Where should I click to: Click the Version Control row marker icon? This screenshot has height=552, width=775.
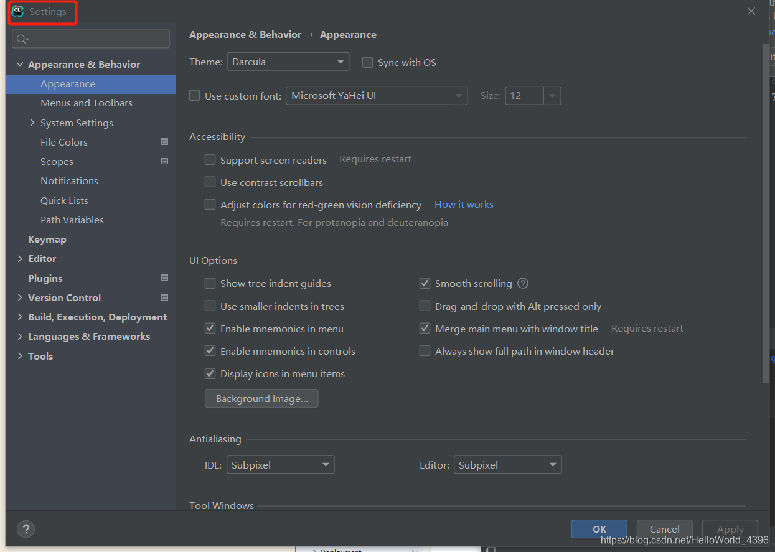164,297
